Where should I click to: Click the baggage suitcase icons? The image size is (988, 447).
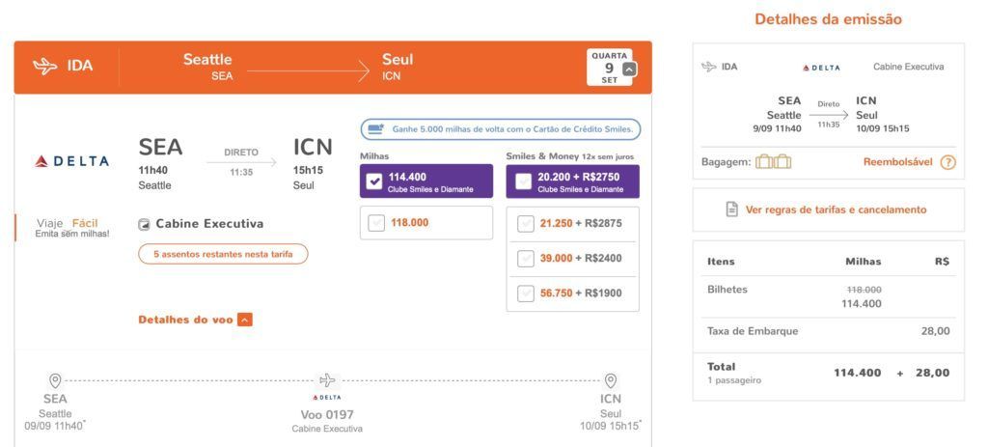pos(773,162)
